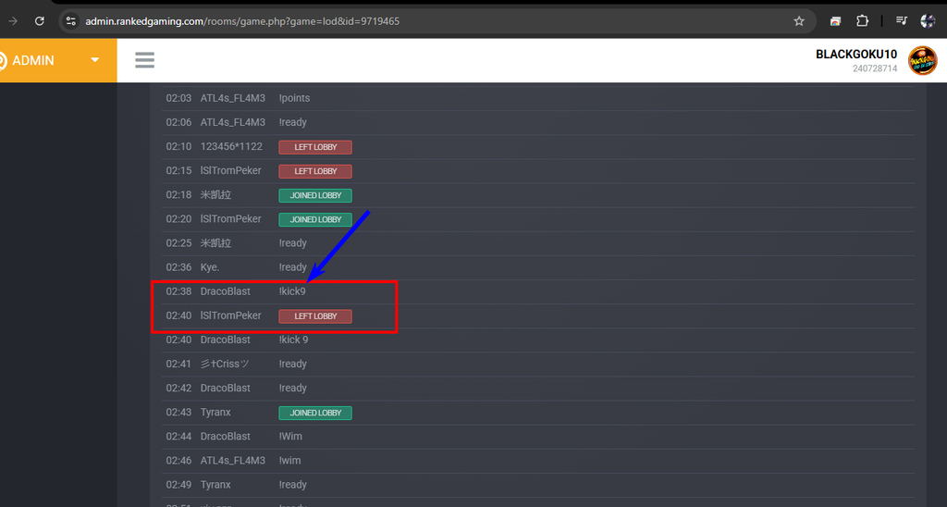Viewport: 947px width, 507px height.
Task: Open the media control icon in the browser toolbar
Action: (901, 21)
